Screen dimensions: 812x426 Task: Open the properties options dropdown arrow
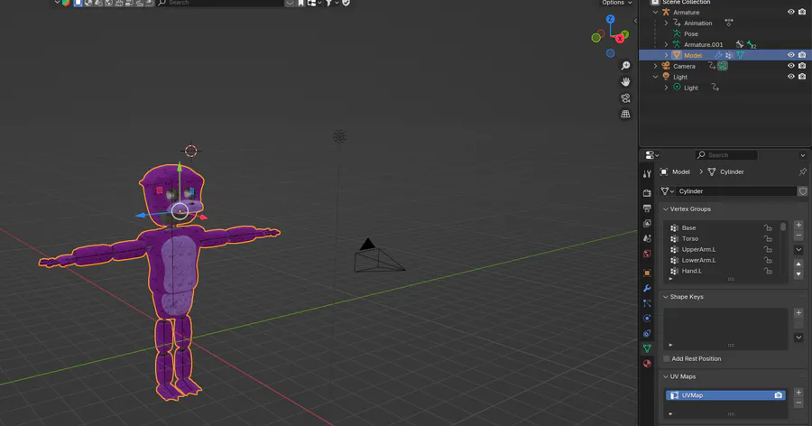click(803, 155)
